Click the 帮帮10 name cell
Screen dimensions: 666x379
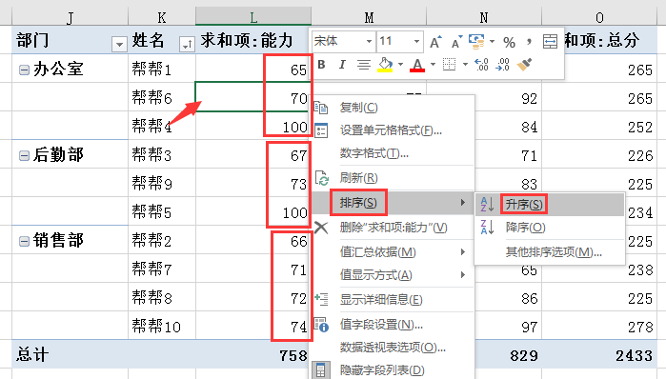pyautogui.click(x=161, y=327)
